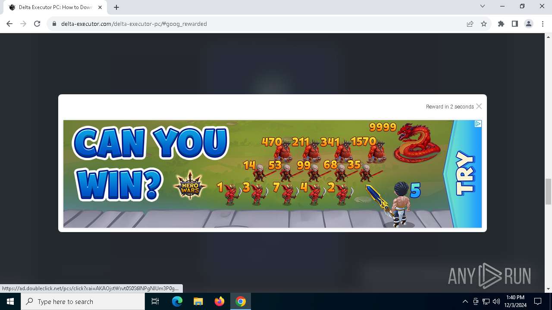The width and height of the screenshot is (552, 310).
Task: Open the Windows Start menu
Action: click(x=10, y=301)
